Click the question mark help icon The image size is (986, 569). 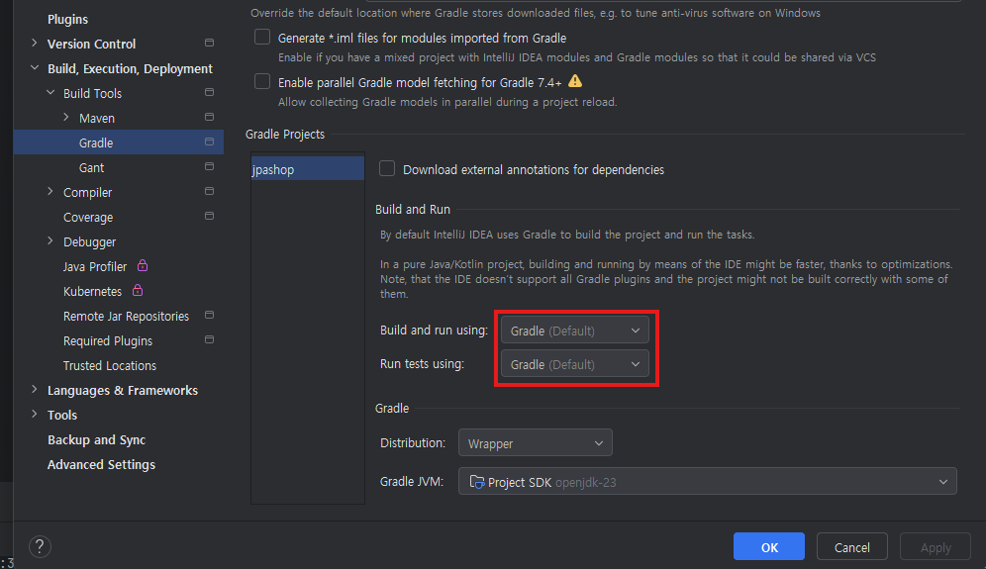pyautogui.click(x=40, y=546)
